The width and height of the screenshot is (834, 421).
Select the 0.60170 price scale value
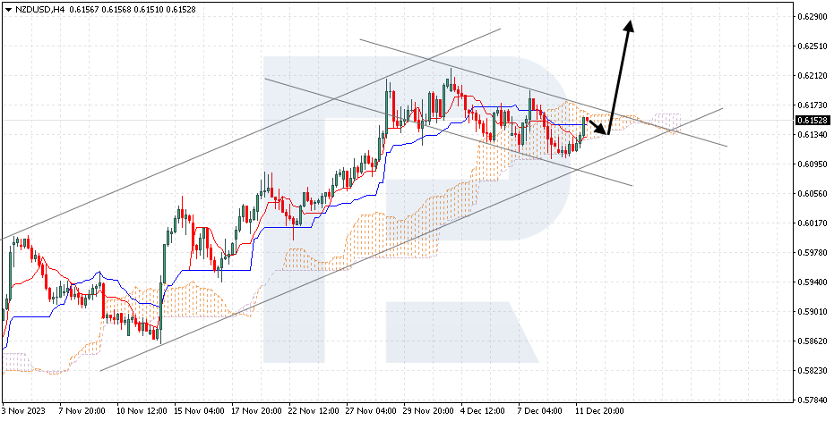click(x=811, y=223)
